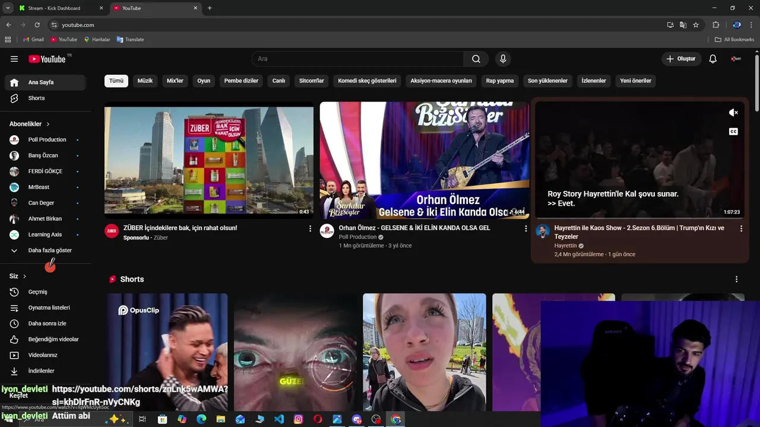Open the YouTube hamburger guide menu
This screenshot has width=760, height=427.
pos(14,59)
